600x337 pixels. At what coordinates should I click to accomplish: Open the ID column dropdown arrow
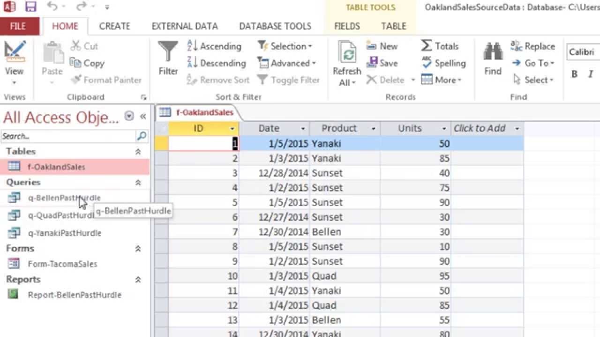tap(232, 129)
